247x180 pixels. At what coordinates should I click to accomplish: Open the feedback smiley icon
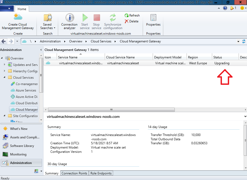[x=242, y=8]
